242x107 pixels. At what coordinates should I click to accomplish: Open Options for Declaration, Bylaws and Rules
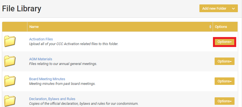[x=225, y=101]
